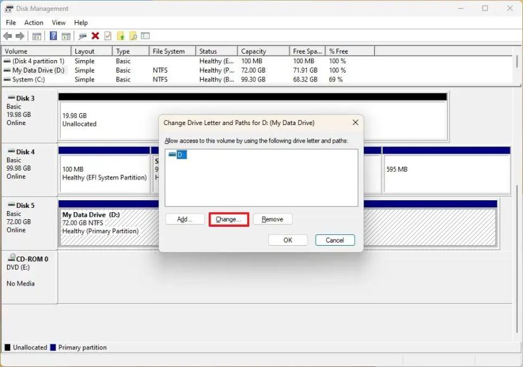Click the CD-ROM 0 disc icon
This screenshot has width=523, height=367.
(11, 258)
